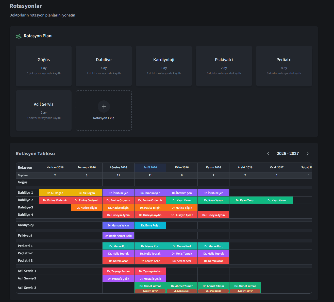
Task: Advance to next year range with right chevron
Action: tap(308, 154)
